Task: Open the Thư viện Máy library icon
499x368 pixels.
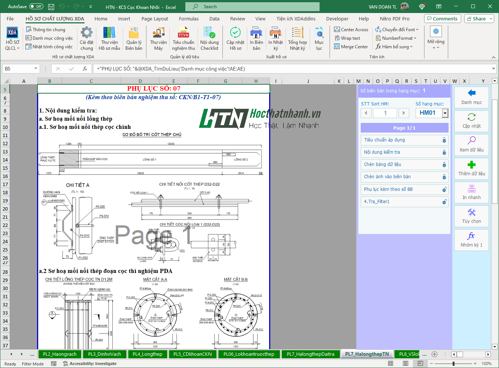Action: [x=158, y=33]
